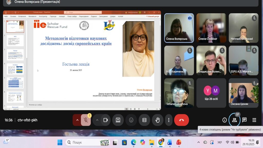Show hidden system tray icons

pyautogui.click(x=199, y=142)
